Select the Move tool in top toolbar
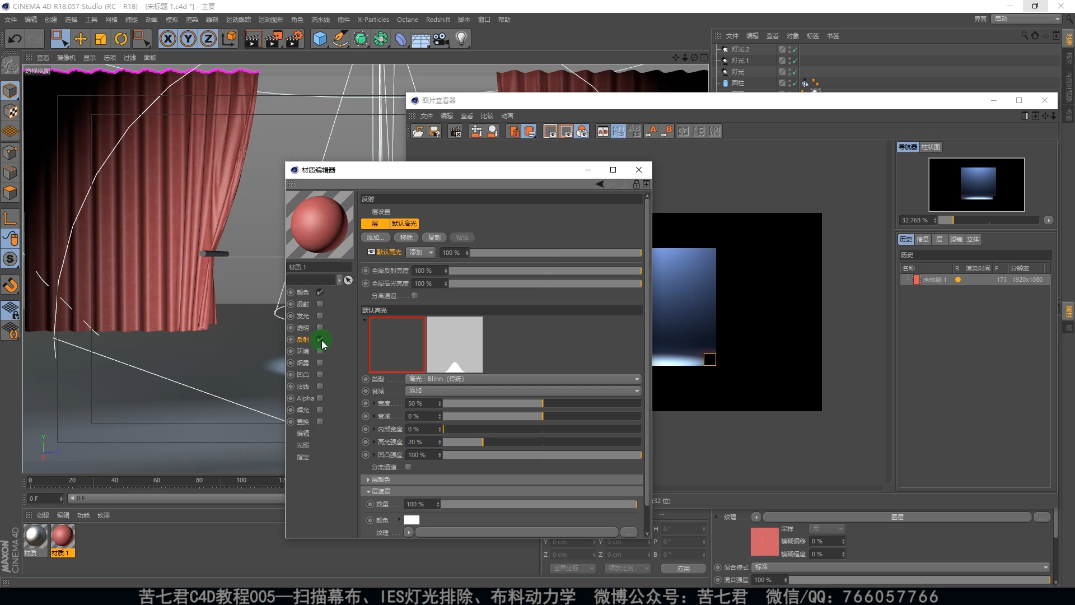Image resolution: width=1075 pixels, height=605 pixels. pyautogui.click(x=81, y=39)
